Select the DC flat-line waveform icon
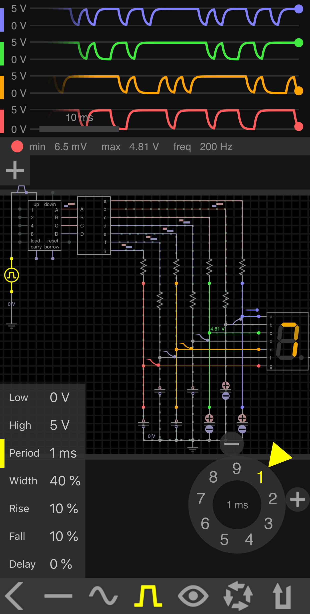The height and width of the screenshot is (614, 310). (x=58, y=596)
